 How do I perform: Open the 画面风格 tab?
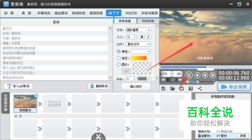click(x=96, y=13)
